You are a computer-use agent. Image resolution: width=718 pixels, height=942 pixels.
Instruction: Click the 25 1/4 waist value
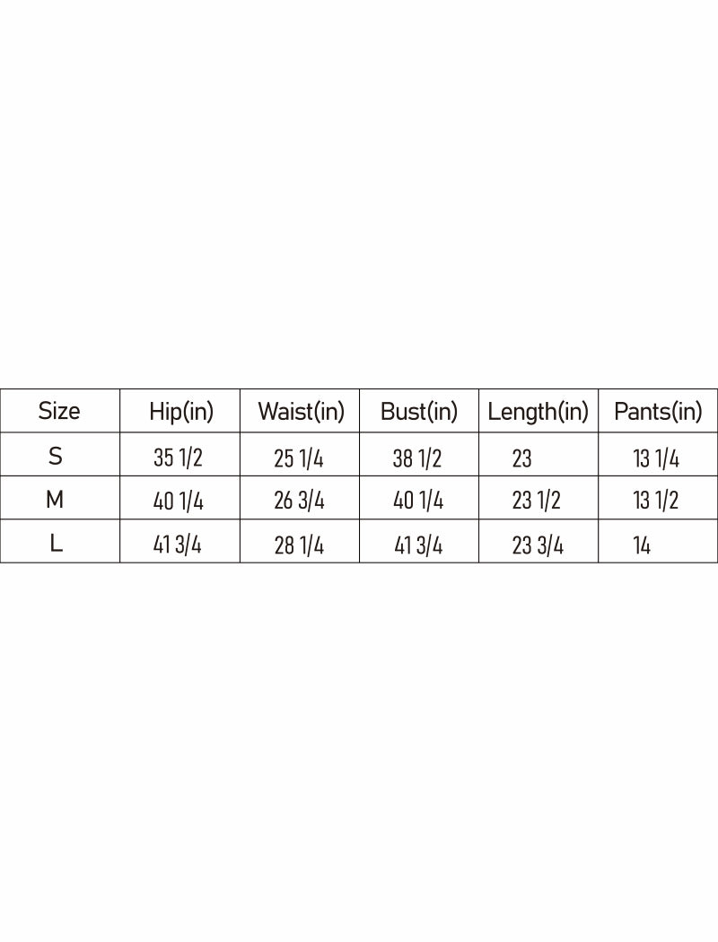pos(299,458)
